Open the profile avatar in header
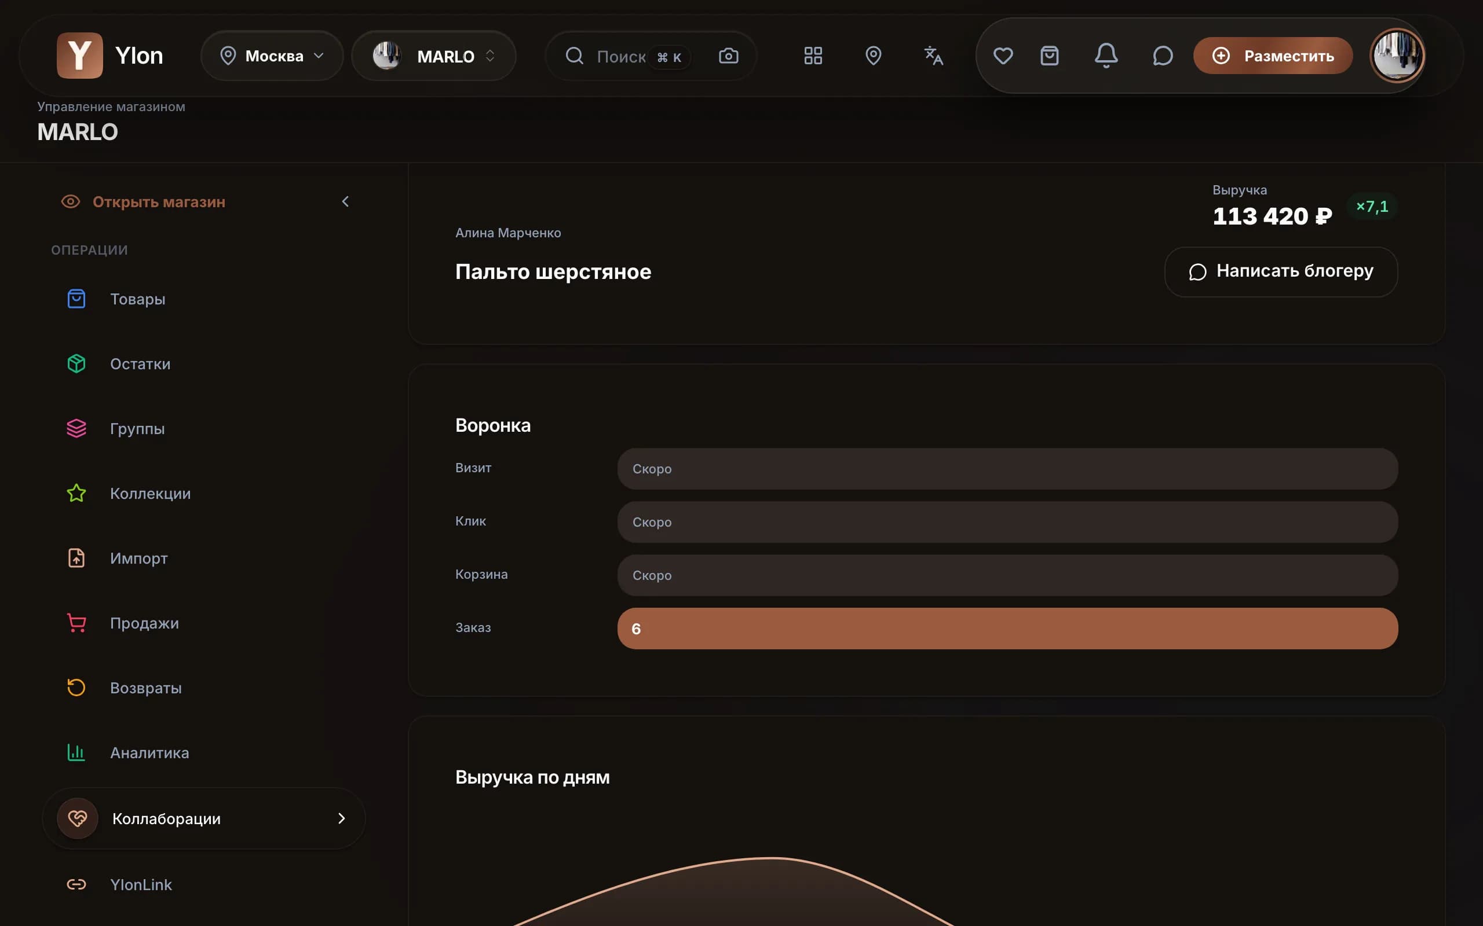1483x926 pixels. (x=1397, y=56)
